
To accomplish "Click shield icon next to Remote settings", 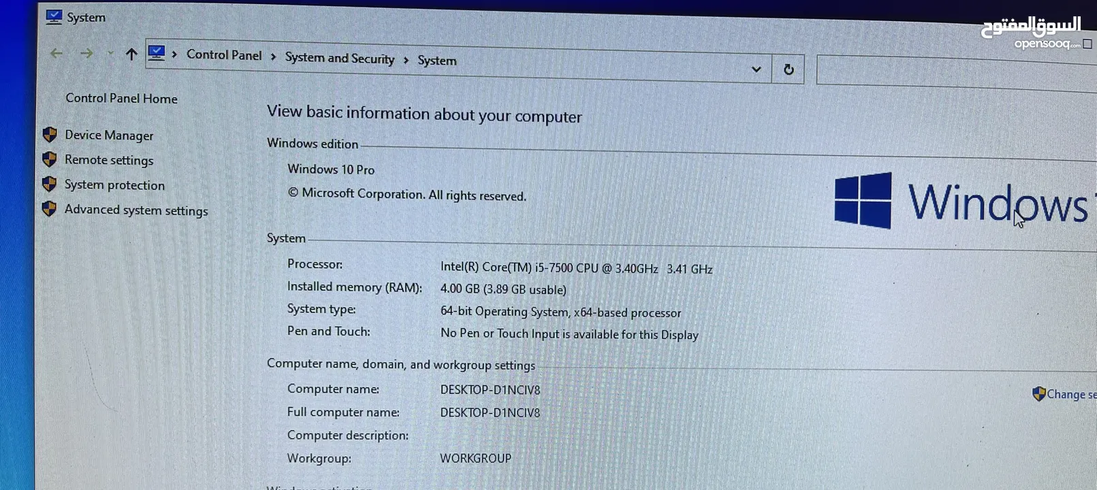I will tap(50, 159).
